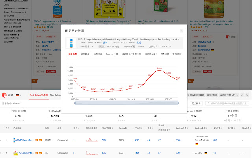This screenshot has width=252, height=158.
Task: Click red 历史趋势 button under Substral card
Action: 208,71
